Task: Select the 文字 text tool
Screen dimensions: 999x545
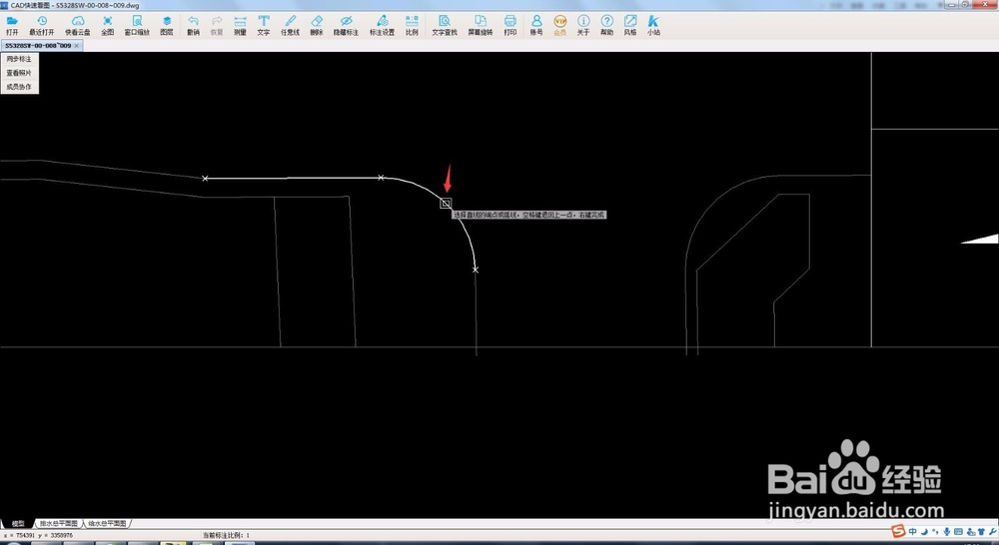Action: pos(264,25)
